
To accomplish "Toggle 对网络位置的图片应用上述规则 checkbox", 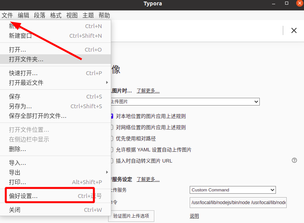I will tap(112, 127).
